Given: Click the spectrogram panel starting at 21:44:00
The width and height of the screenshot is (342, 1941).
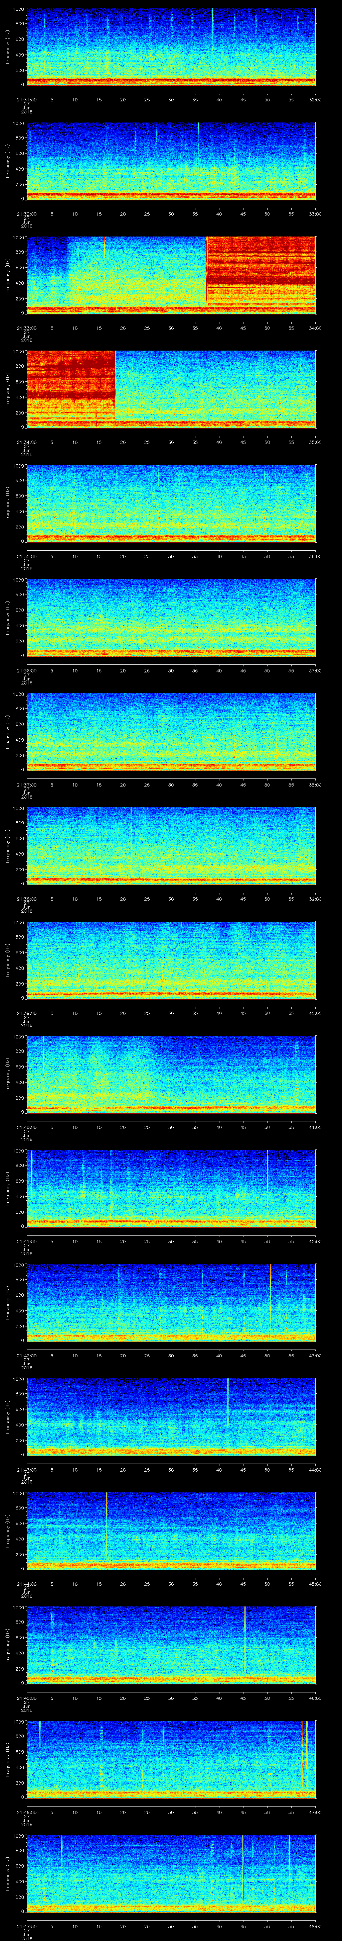Looking at the screenshot, I should click(x=171, y=1532).
